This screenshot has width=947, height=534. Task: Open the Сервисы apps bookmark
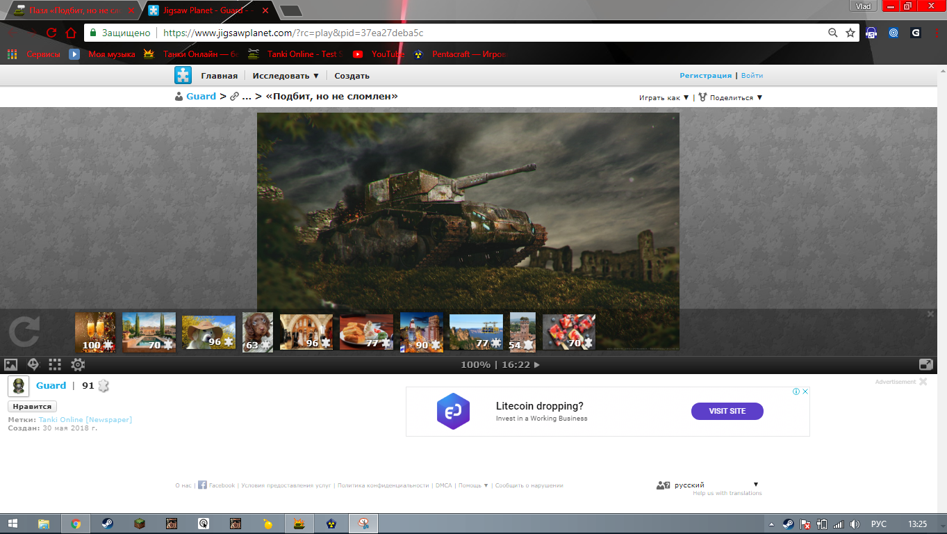34,54
